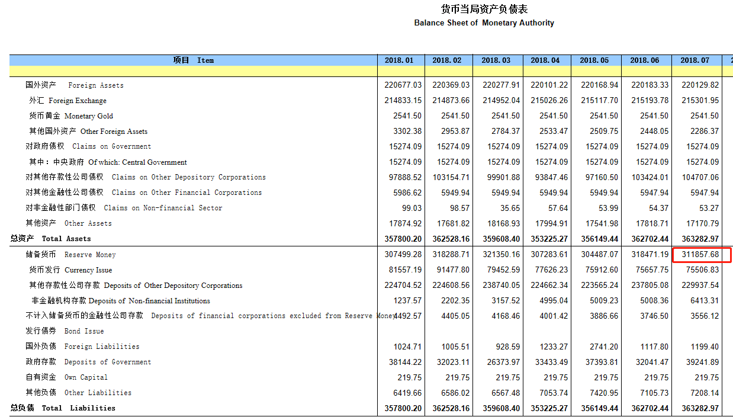The width and height of the screenshot is (733, 420).
Task: Select the 2018.02 column header
Action: [449, 60]
